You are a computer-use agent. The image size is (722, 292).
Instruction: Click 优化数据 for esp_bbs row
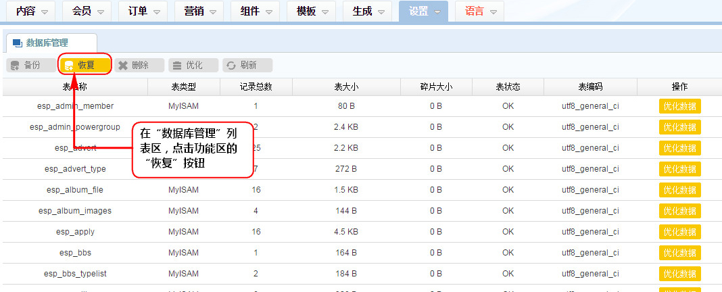point(679,253)
